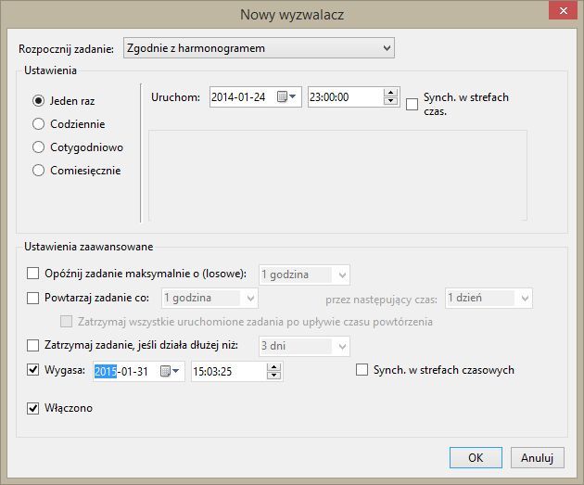
Task: Open the 3 dni duration dropdown
Action: [x=304, y=346]
